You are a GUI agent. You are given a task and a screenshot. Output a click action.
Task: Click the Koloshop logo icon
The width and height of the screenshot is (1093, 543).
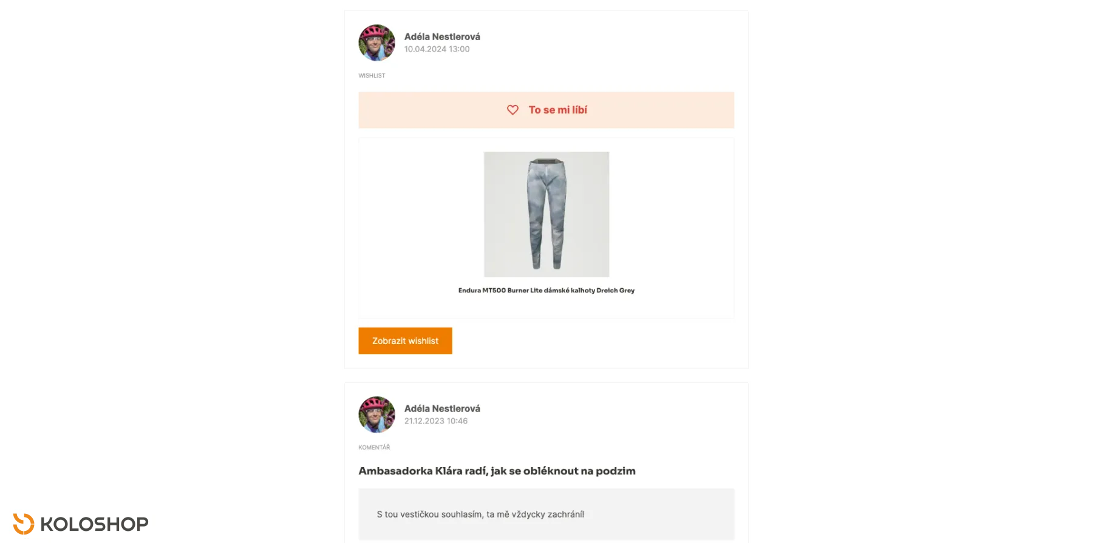coord(24,524)
